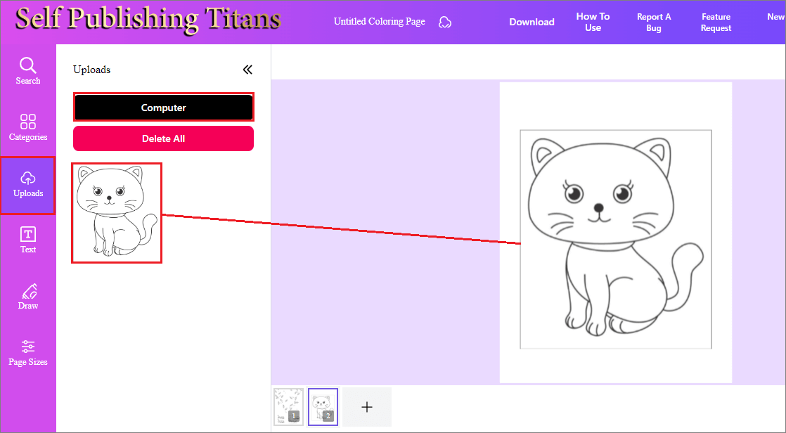Select the Draw tool
Screen dimensions: 786x433
(x=28, y=294)
